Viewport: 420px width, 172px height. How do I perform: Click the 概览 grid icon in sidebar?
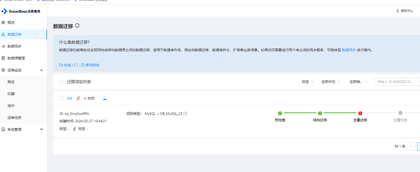tap(3, 22)
